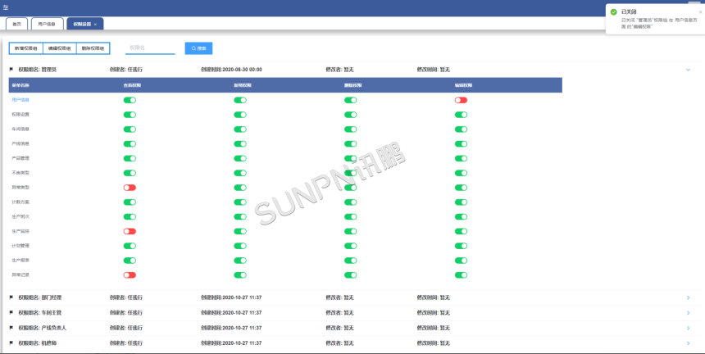
Task: Enable 查看权限 toggle for 生产监控
Action: 130,231
